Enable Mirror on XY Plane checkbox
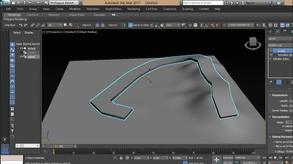293x164 pixels. tap(274, 146)
